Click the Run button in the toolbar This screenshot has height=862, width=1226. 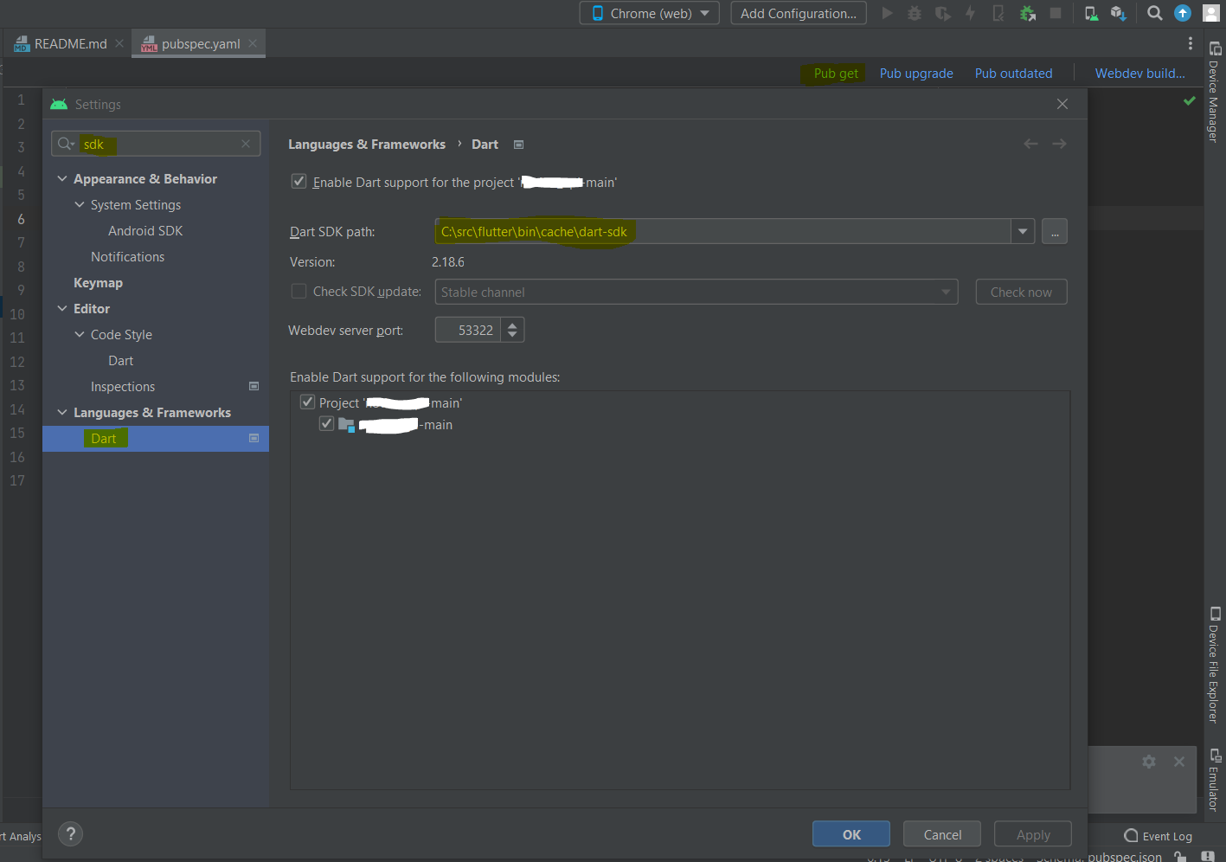887,13
